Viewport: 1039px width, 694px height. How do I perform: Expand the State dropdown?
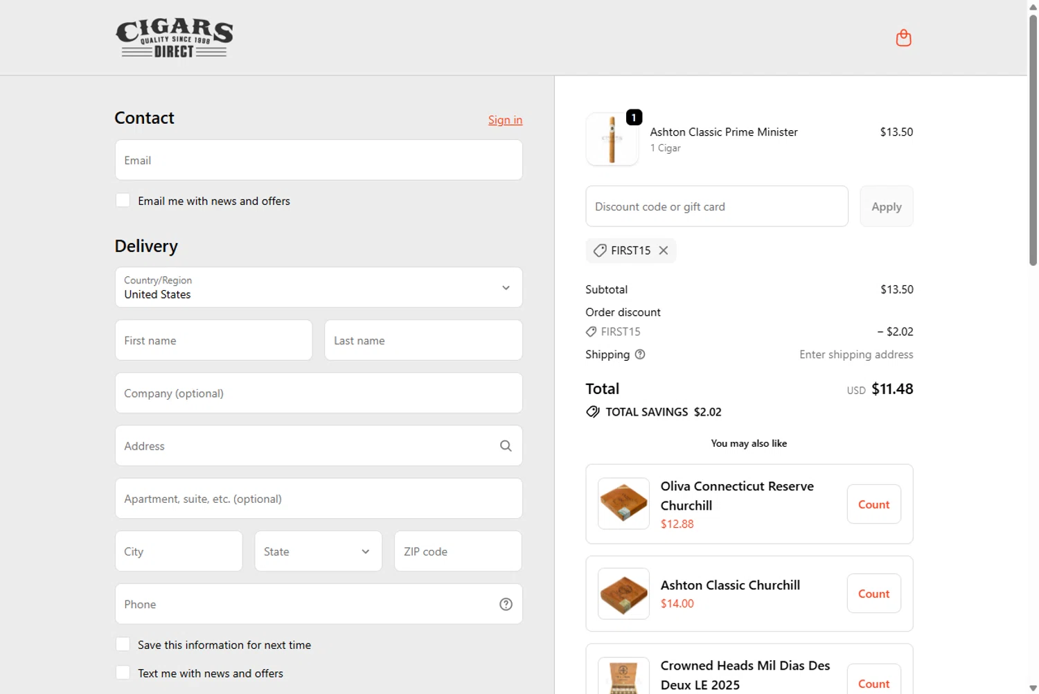[x=319, y=551]
